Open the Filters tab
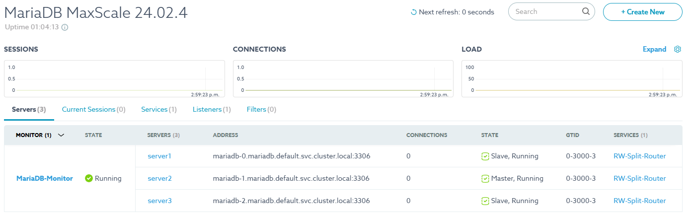689x213 pixels. pos(261,109)
